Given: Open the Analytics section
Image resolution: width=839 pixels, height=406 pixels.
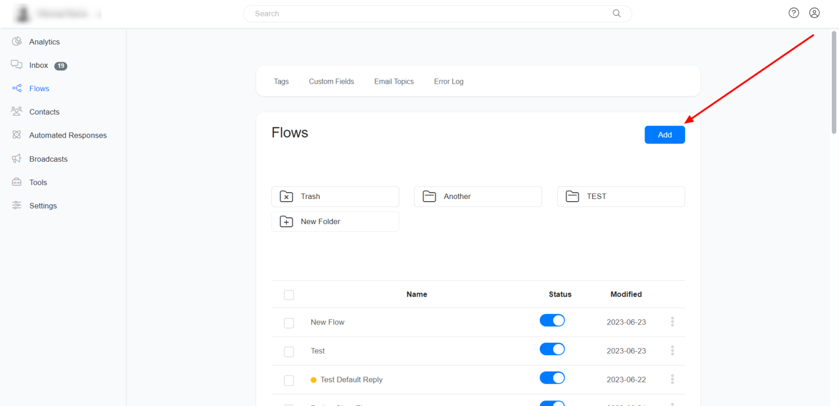Looking at the screenshot, I should point(44,42).
